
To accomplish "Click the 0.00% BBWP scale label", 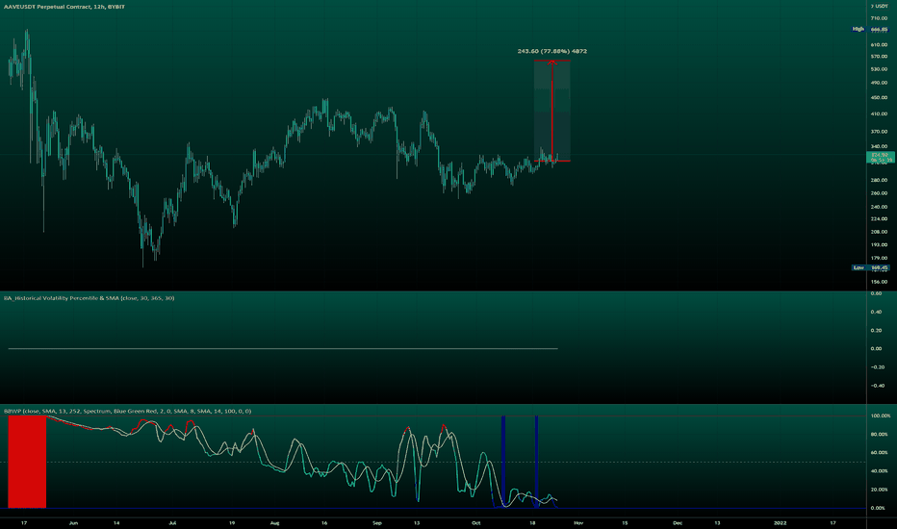I will (x=878, y=508).
